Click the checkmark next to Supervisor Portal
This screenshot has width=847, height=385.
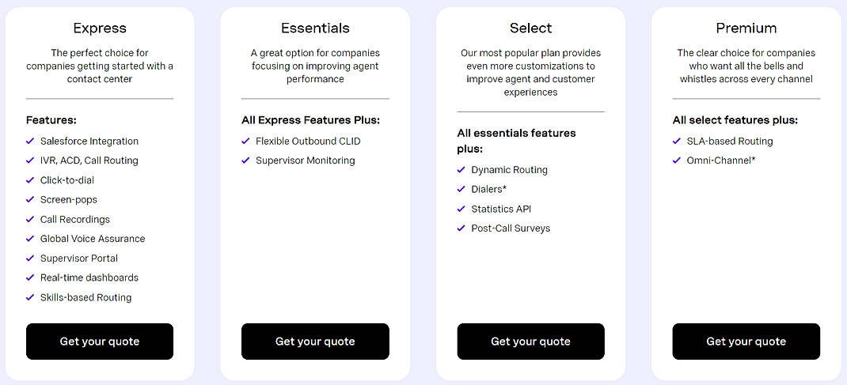[30, 259]
